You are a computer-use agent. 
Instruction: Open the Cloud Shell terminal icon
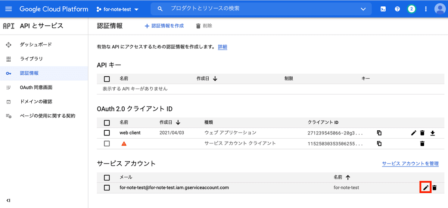pos(383,9)
